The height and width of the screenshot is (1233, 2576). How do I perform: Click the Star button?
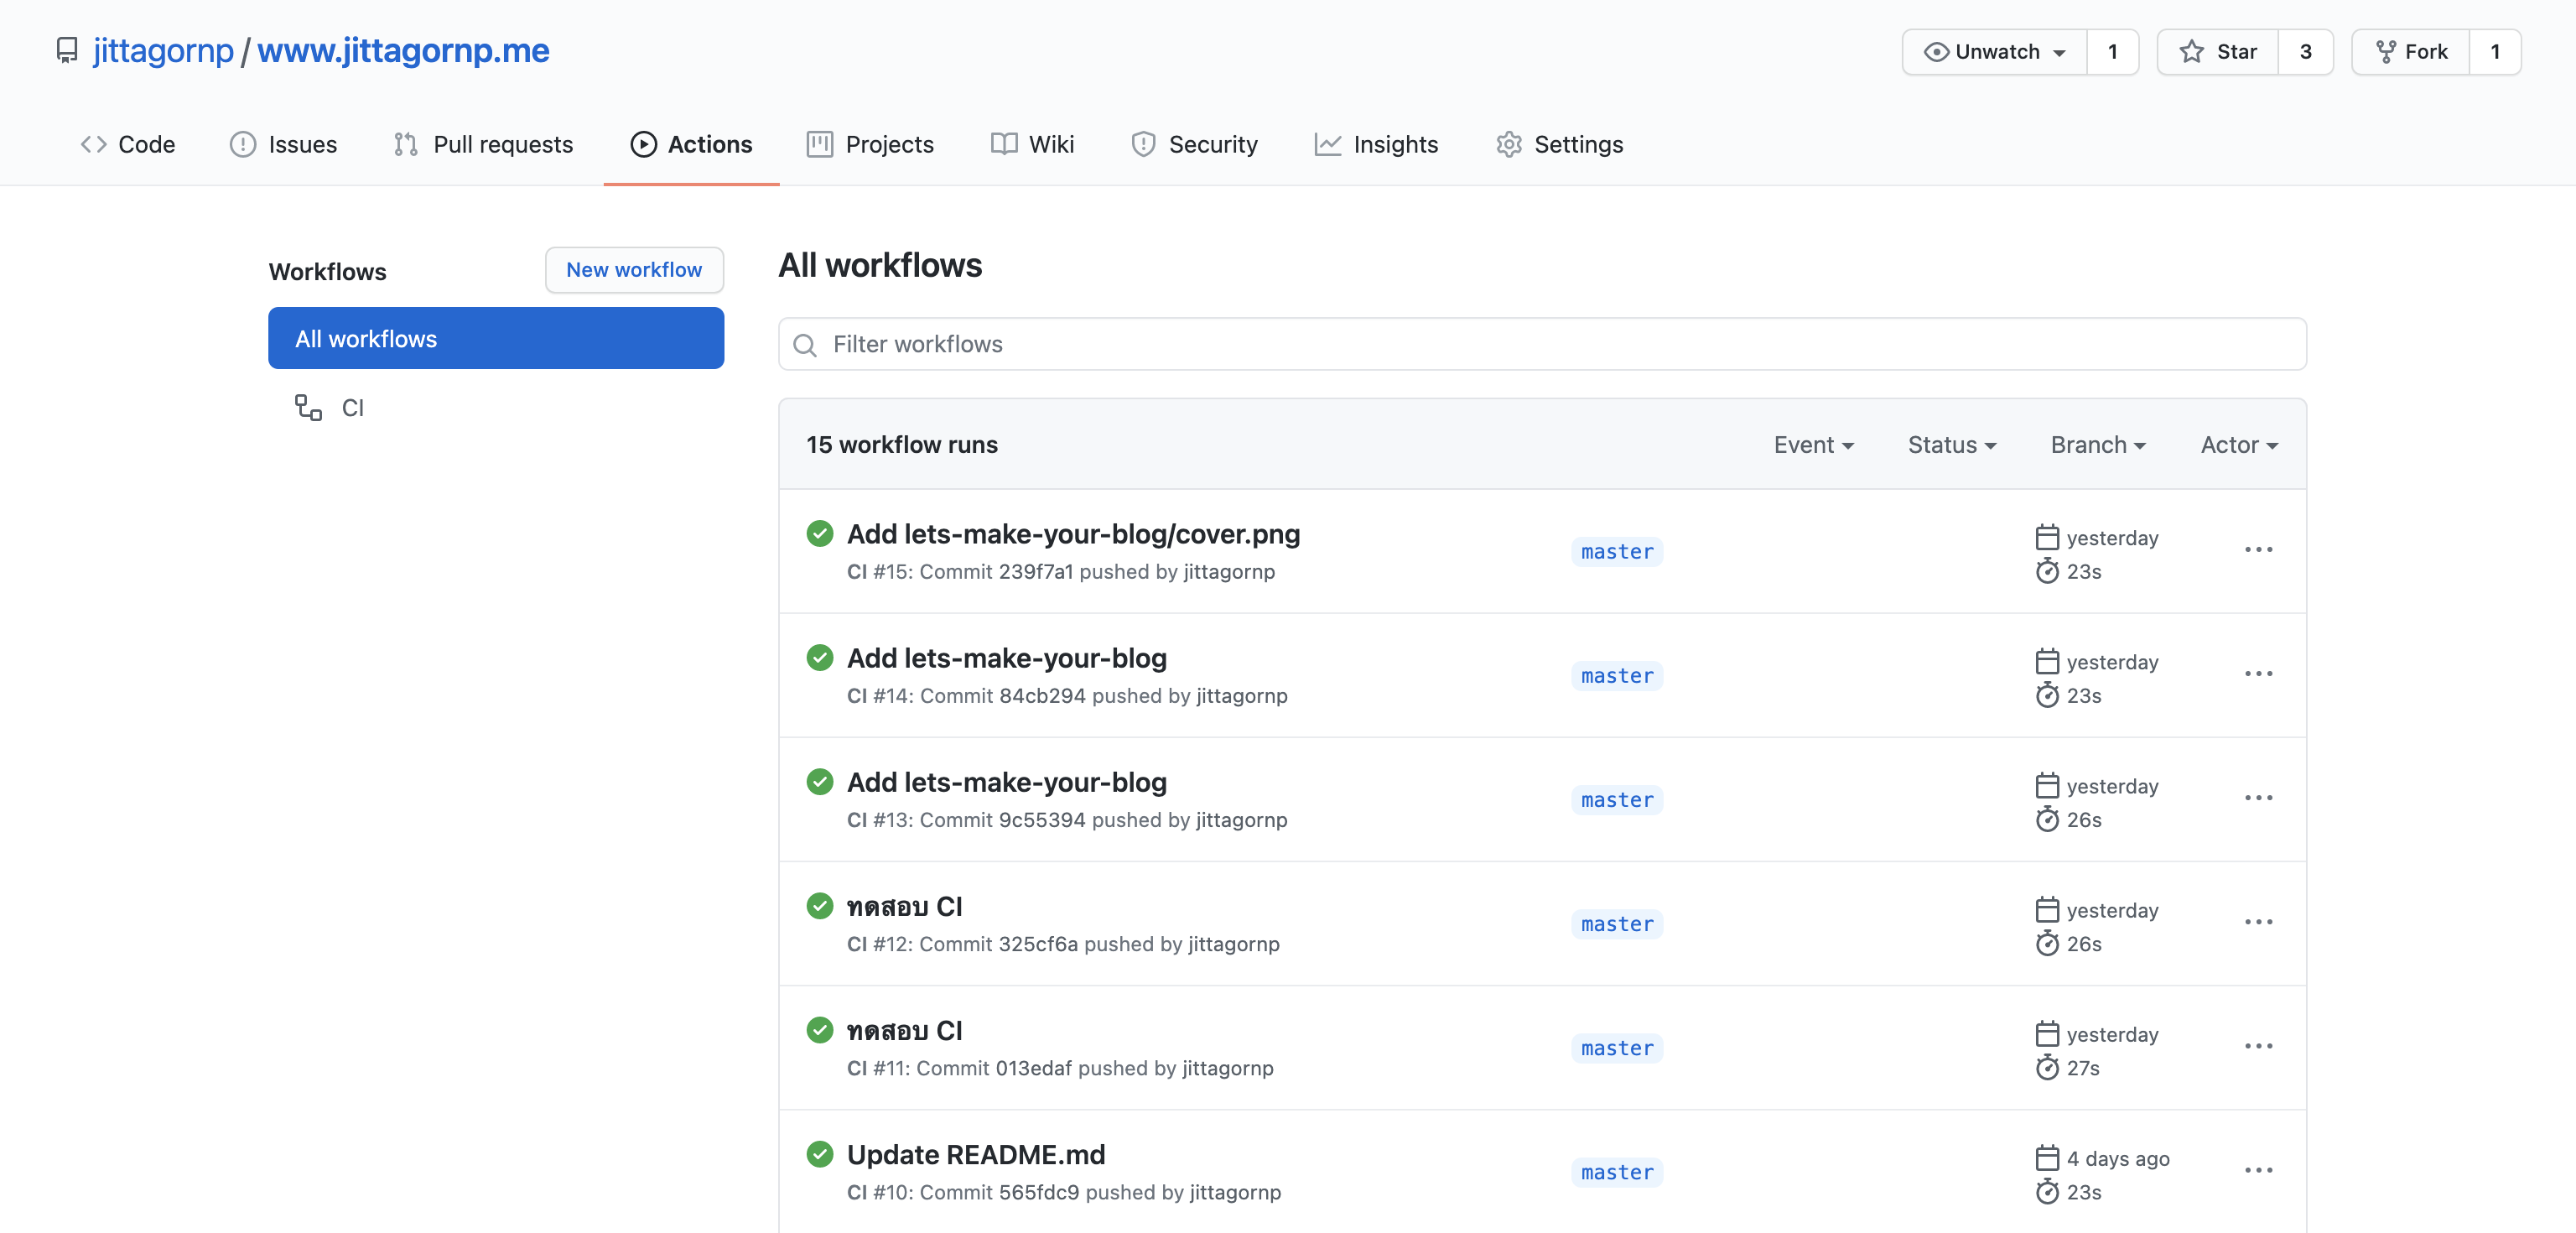[x=2218, y=52]
